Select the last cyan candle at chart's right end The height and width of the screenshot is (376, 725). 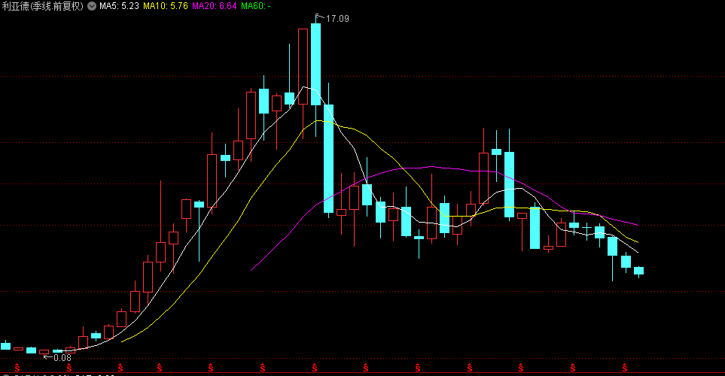[x=638, y=271]
